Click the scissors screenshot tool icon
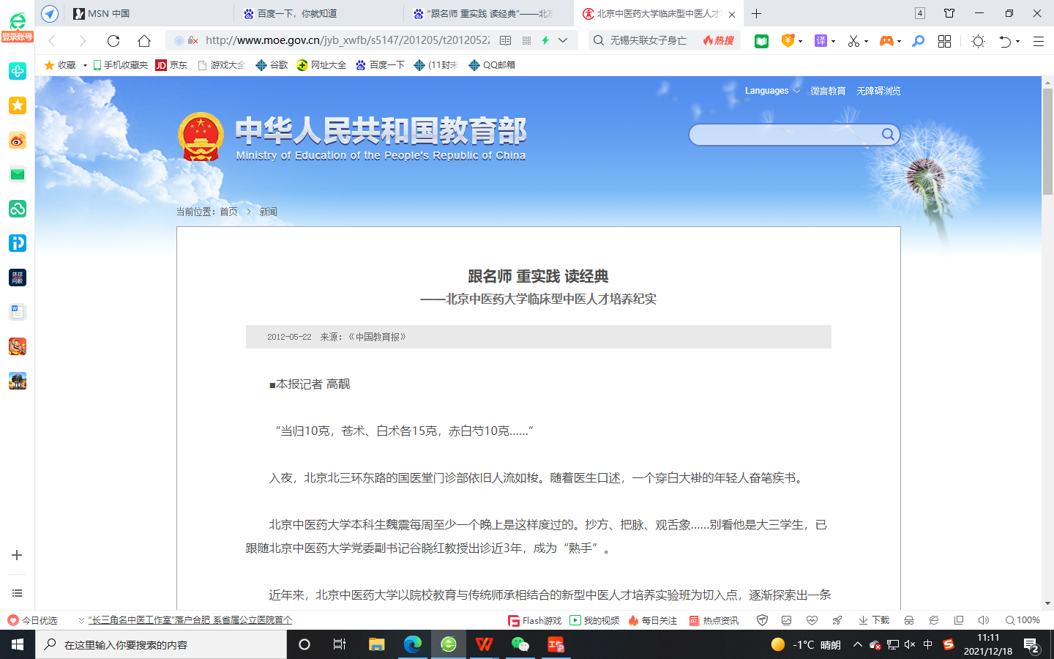Image resolution: width=1054 pixels, height=659 pixels. coord(853,41)
